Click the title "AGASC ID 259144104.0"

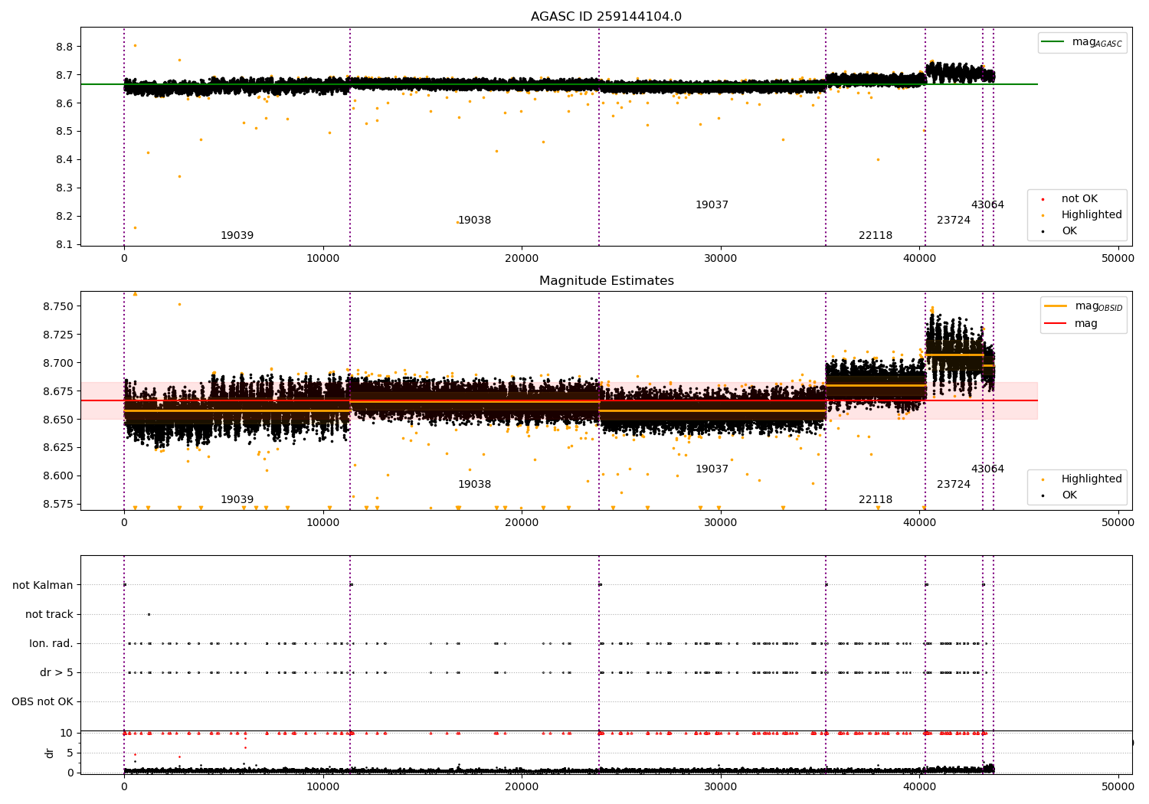point(606,17)
